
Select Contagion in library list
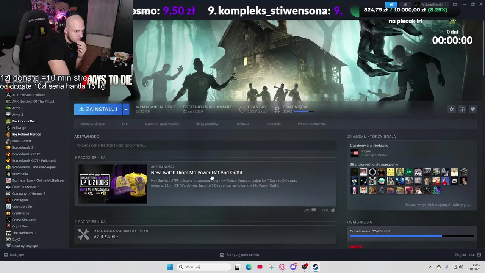click(20, 200)
